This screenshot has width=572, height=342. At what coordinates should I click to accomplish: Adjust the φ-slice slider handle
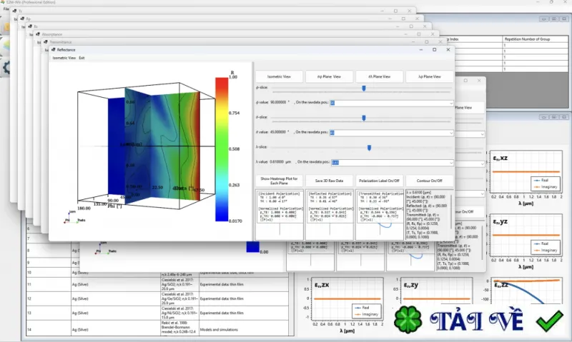[x=364, y=88]
